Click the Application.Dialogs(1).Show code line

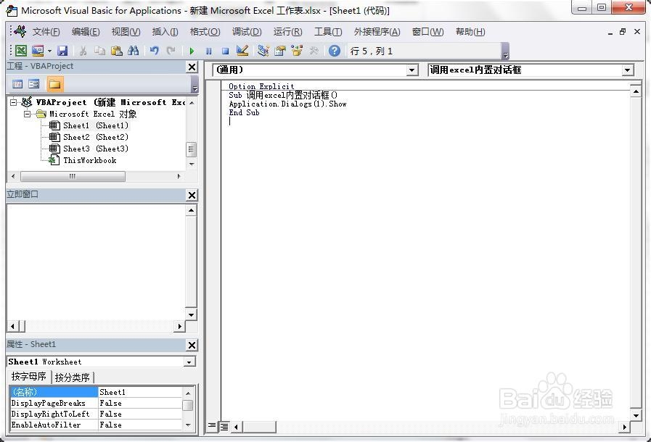[x=287, y=104]
